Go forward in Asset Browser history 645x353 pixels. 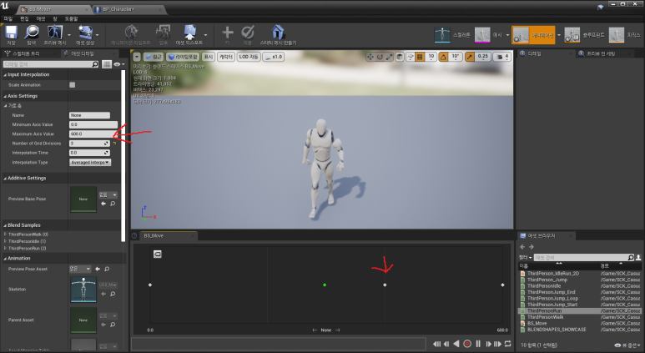(531, 247)
